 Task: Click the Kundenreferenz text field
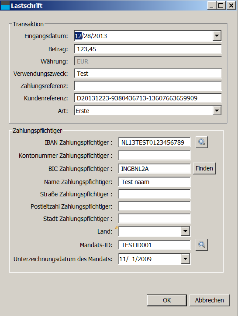coord(148,98)
